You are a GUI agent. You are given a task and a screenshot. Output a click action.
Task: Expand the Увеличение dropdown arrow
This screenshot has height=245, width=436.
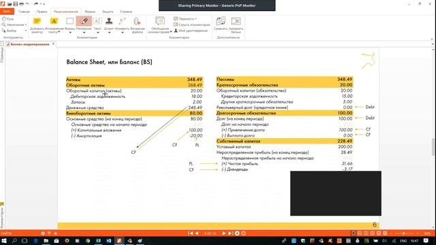(x=26, y=24)
